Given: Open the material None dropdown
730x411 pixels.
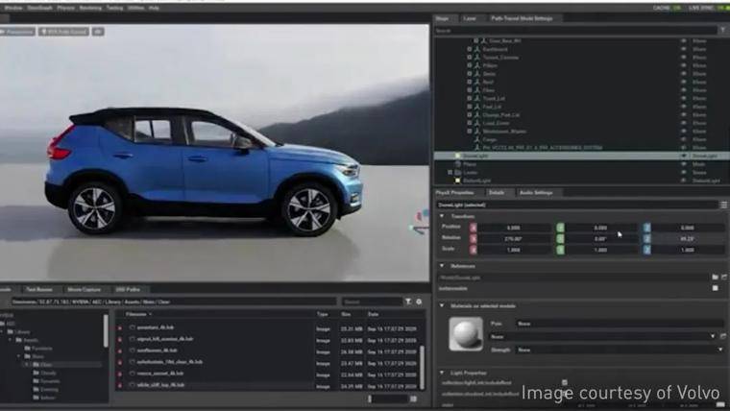Looking at the screenshot, I should [602, 336].
